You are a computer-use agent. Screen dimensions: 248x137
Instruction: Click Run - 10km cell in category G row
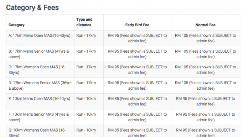point(86,130)
